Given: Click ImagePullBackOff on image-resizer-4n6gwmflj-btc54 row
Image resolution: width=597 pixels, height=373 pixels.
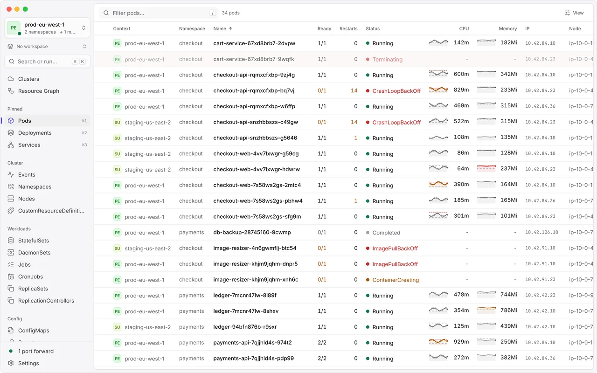Looking at the screenshot, I should tap(395, 249).
